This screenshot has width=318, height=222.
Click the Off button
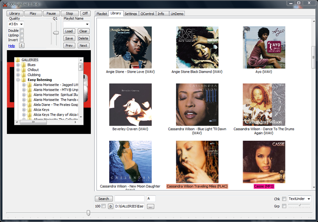click(x=85, y=13)
